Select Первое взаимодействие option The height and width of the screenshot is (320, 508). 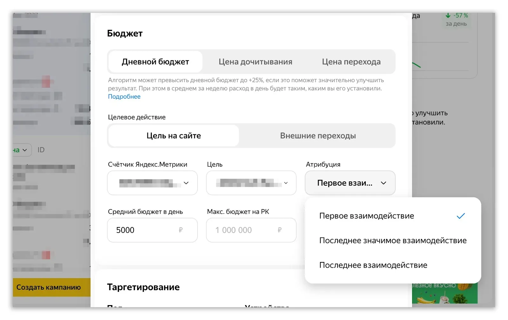click(393, 216)
